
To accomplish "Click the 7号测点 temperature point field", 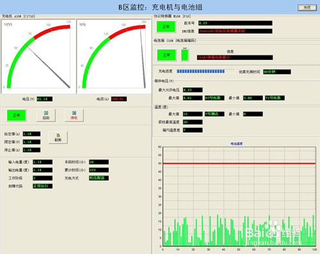I will (215, 114).
